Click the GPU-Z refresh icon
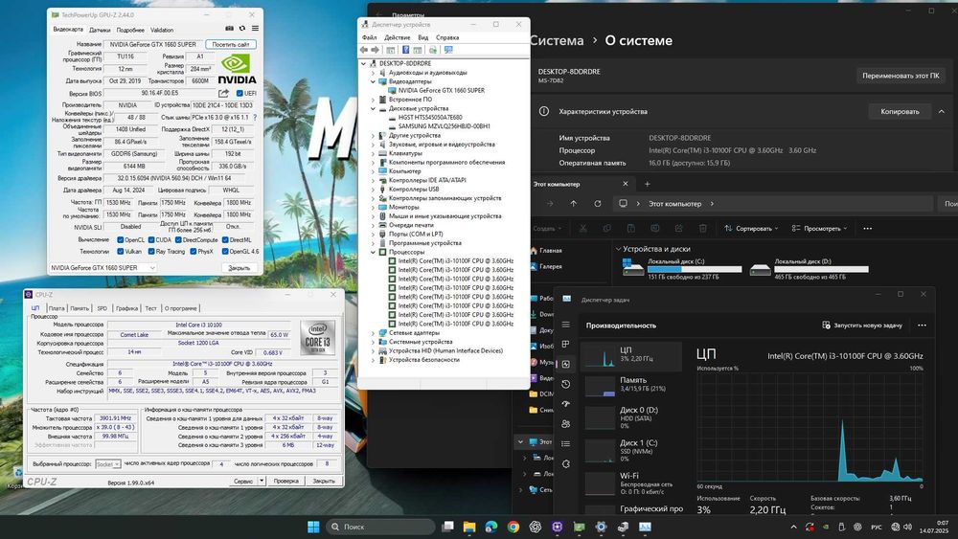Viewport: 958px width, 539px height. pos(242,28)
